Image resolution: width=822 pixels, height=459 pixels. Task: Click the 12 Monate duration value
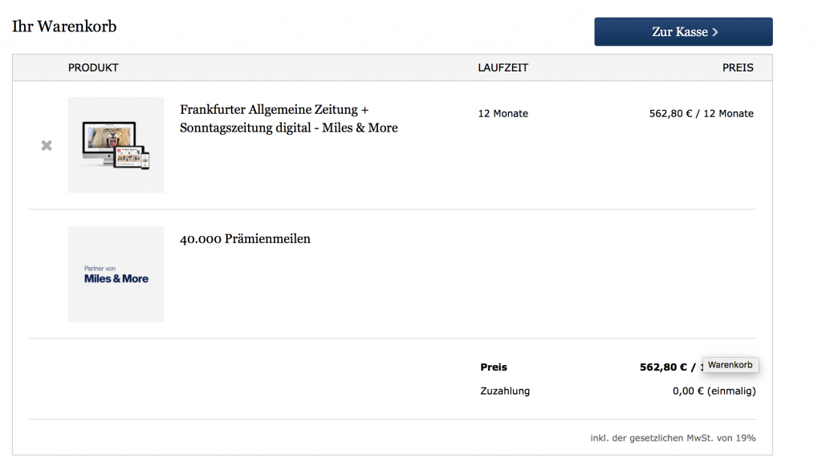[x=503, y=114]
